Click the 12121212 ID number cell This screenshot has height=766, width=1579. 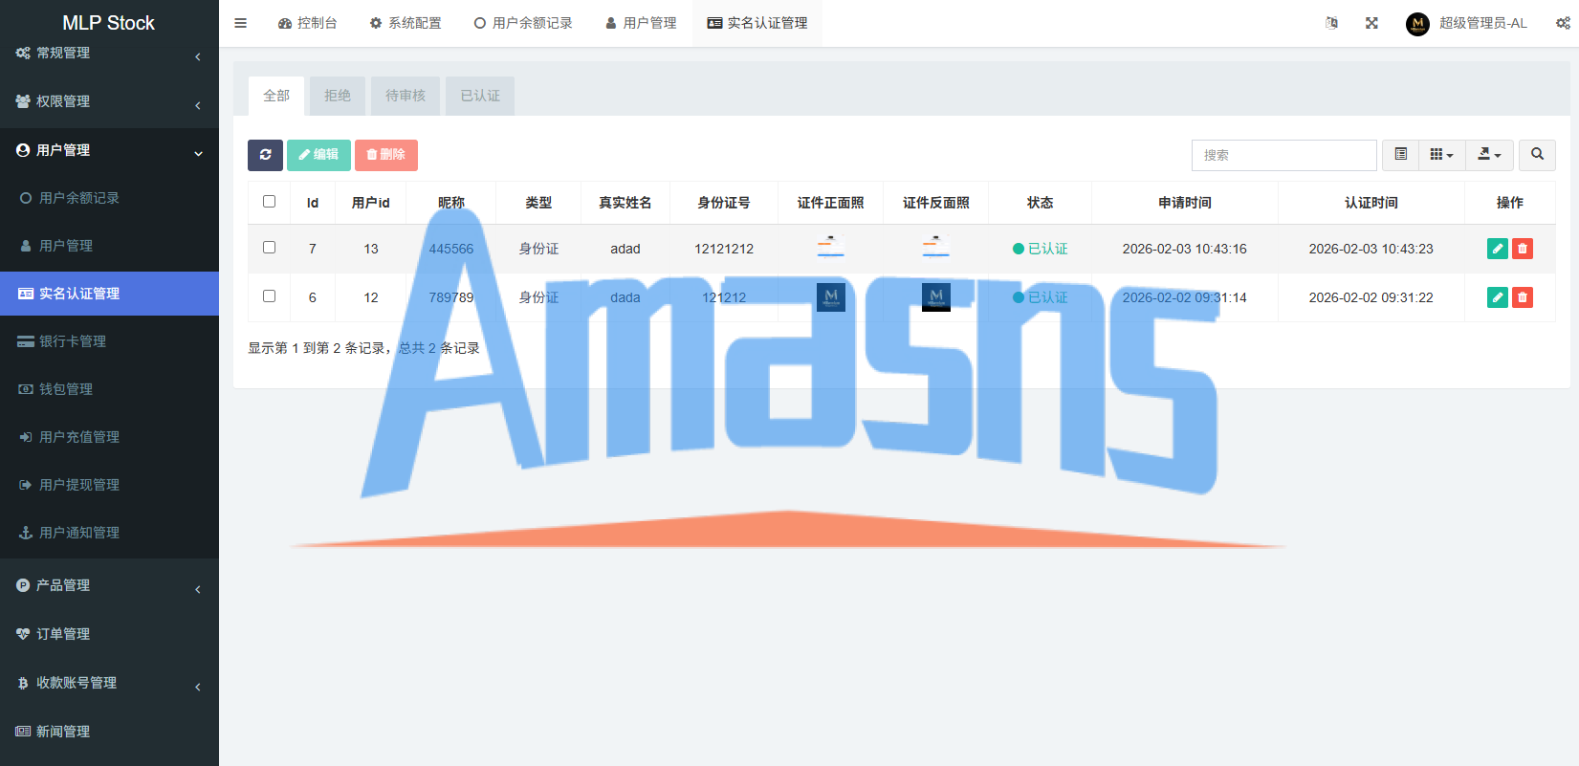pos(724,249)
